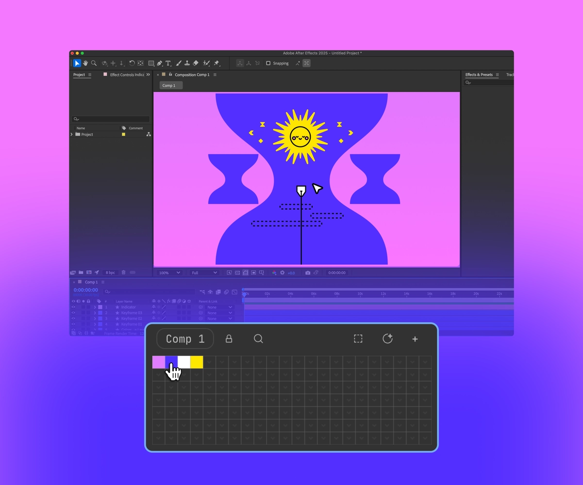Click the dashed selection icon in palette panel
Screen dimensions: 583x485
point(358,339)
